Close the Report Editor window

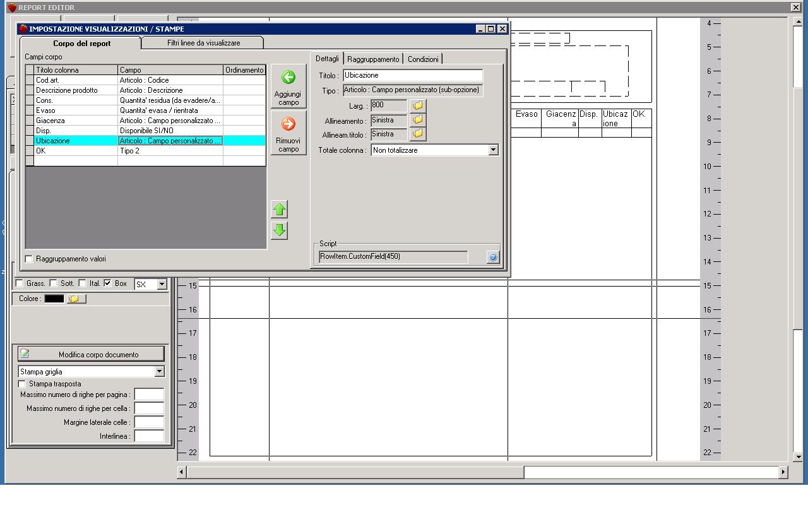click(795, 7)
